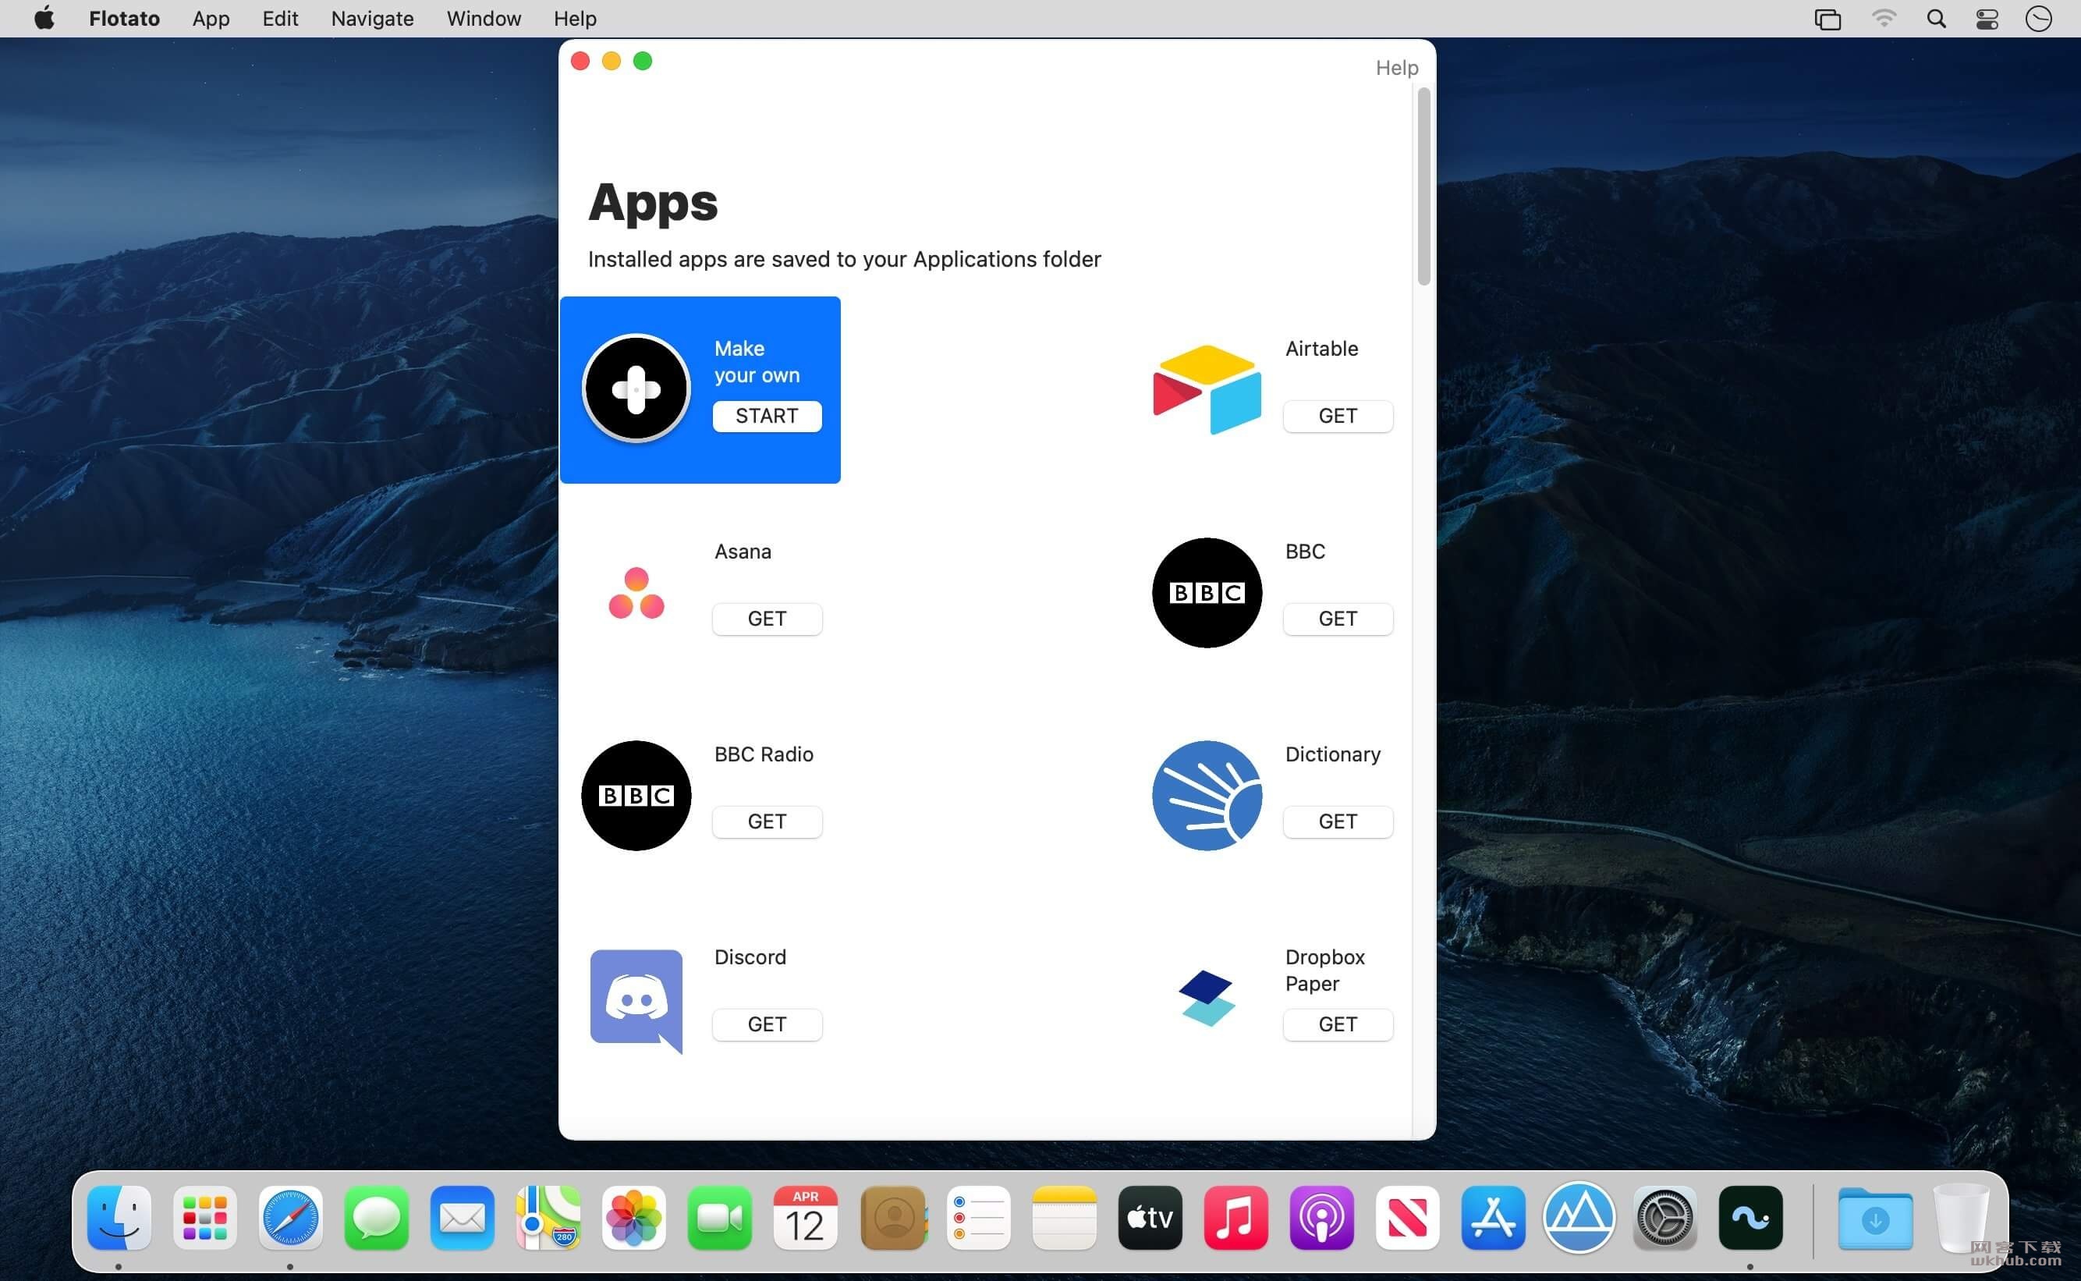The width and height of the screenshot is (2081, 1281).
Task: Get the Airtable app
Action: pos(1338,416)
